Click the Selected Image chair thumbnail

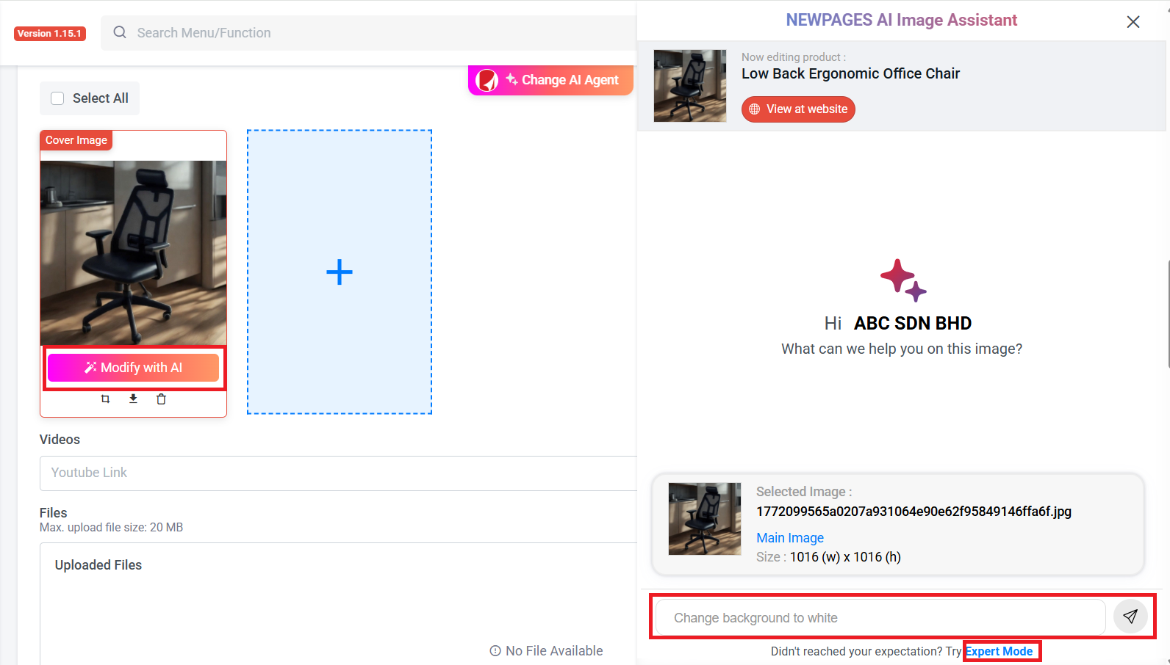[705, 519]
